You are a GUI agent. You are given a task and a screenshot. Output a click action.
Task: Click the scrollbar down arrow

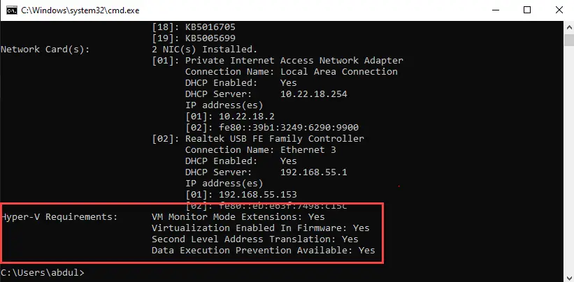(570, 276)
